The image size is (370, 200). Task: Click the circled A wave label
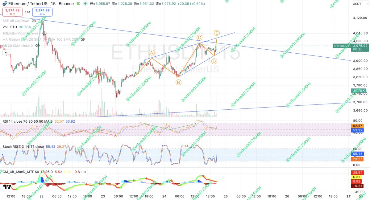(x=152, y=53)
